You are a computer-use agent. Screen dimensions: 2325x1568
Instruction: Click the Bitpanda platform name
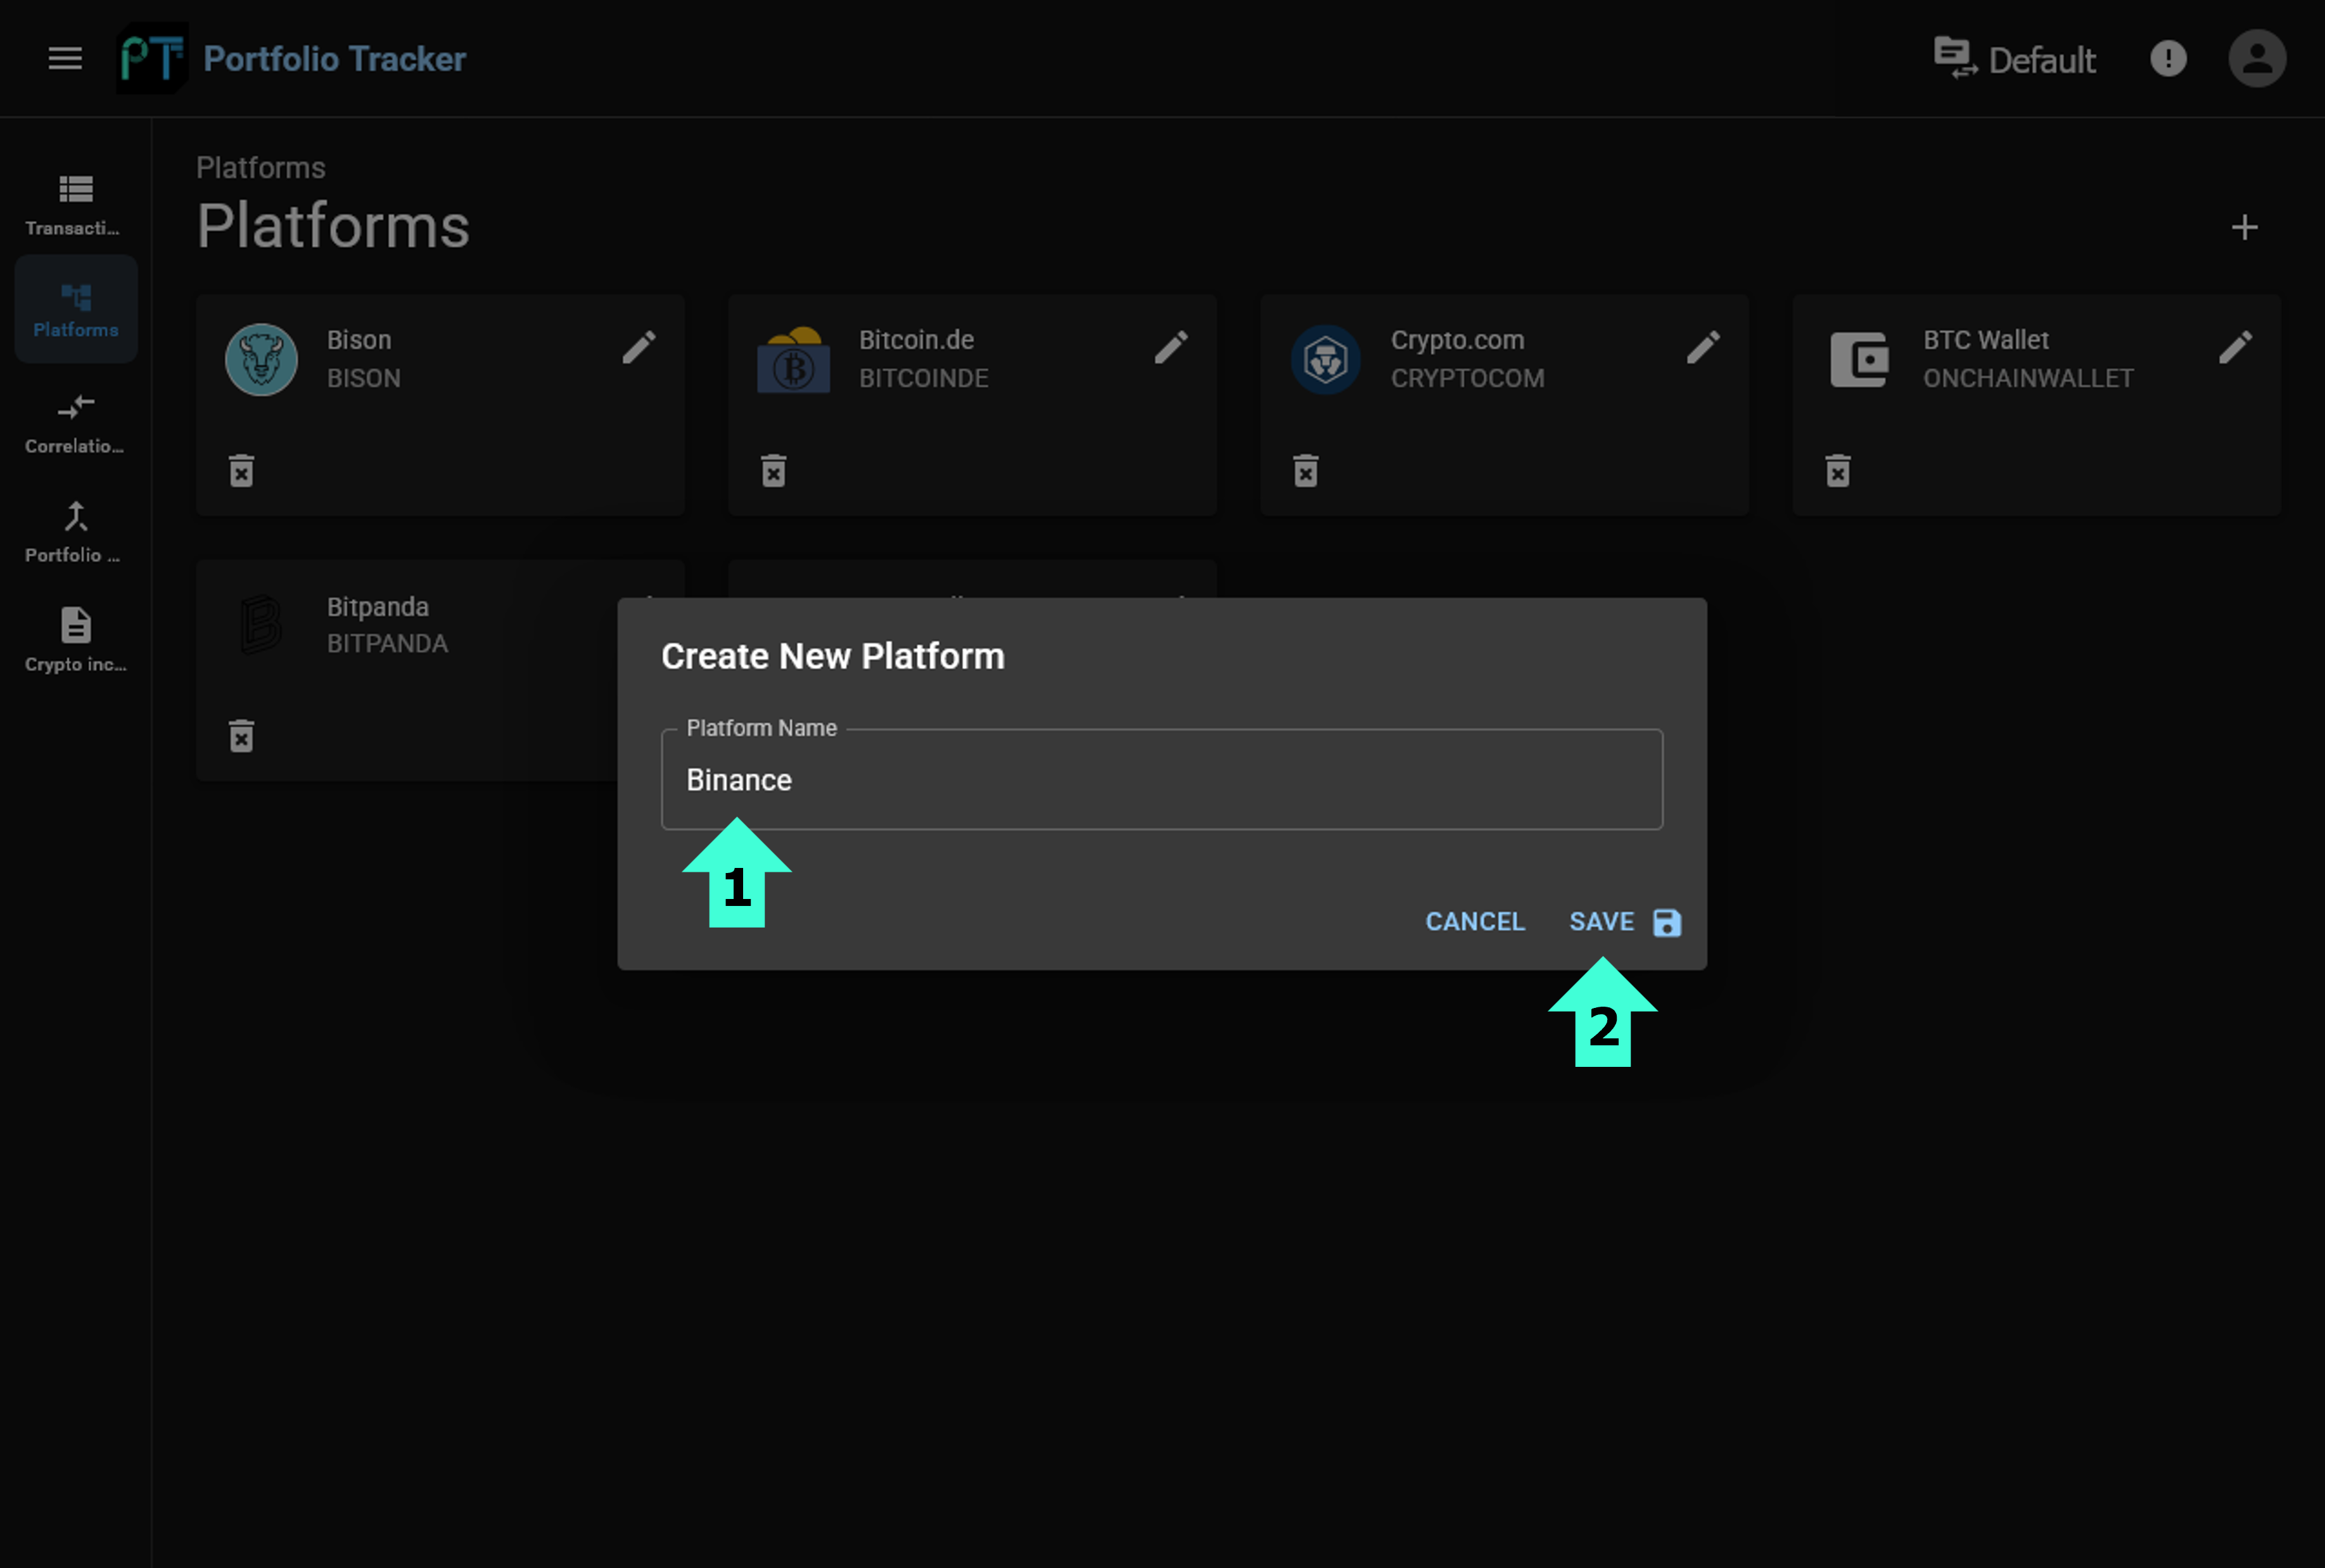378,607
